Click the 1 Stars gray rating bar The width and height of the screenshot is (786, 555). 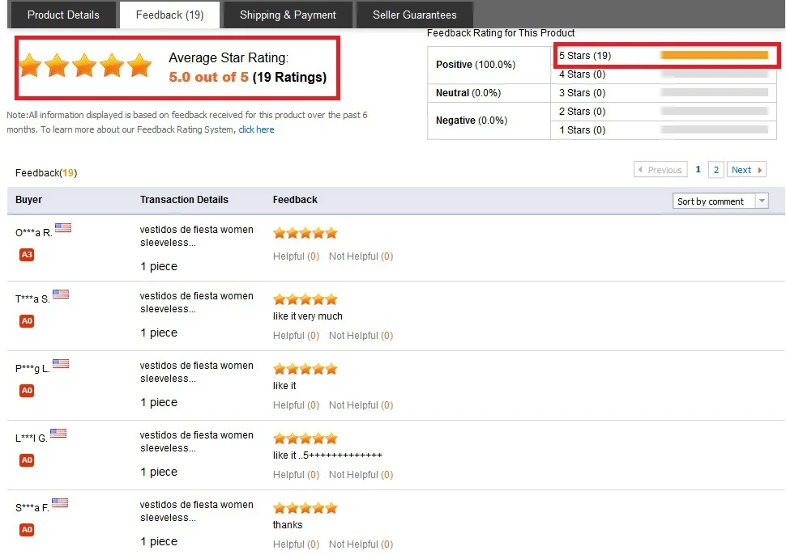(715, 129)
